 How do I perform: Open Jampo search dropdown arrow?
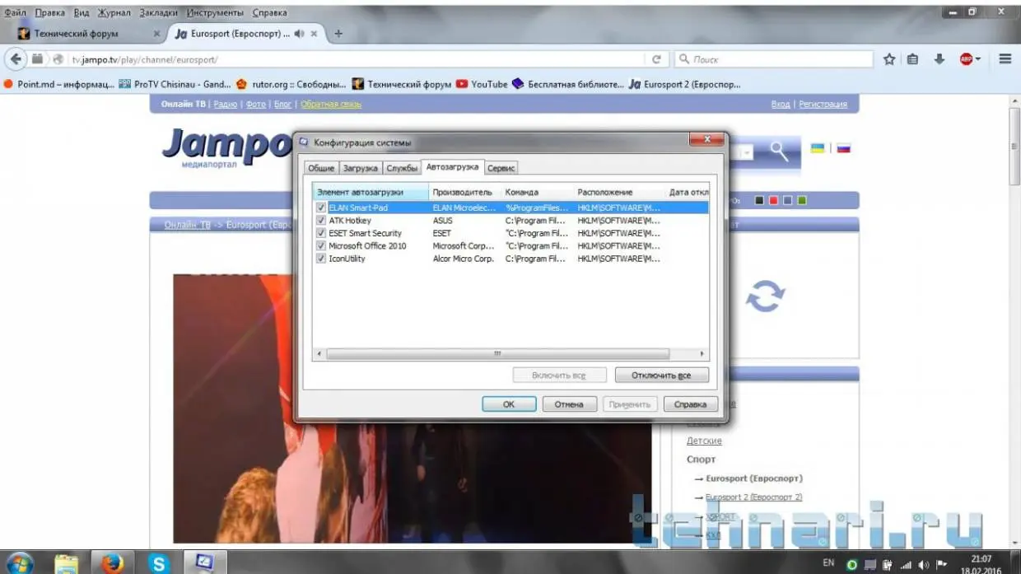point(746,152)
